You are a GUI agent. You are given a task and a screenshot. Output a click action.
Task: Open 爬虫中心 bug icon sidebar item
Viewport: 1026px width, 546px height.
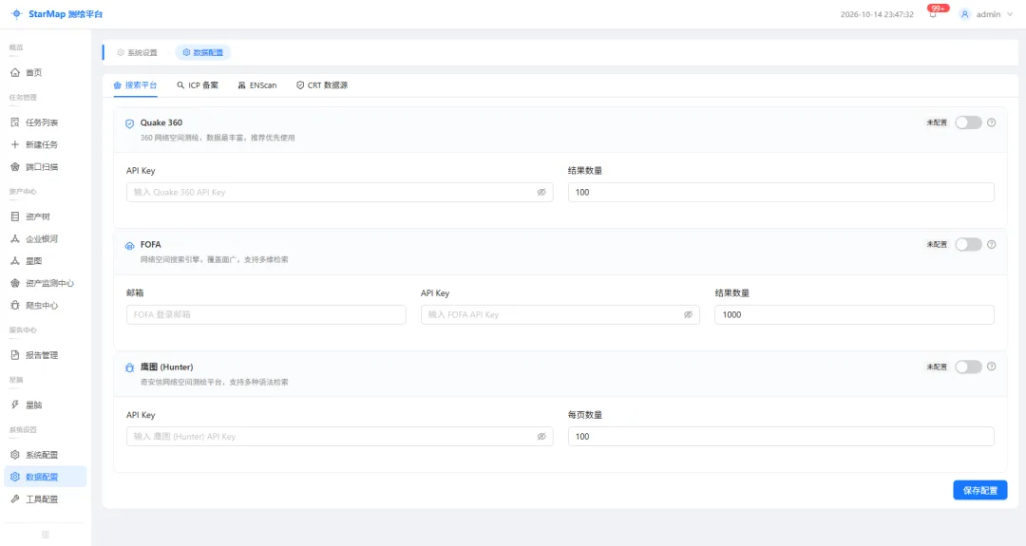point(46,306)
